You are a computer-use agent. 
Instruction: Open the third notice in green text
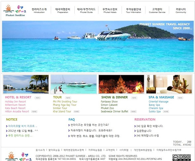pyautogui.click(x=20, y=136)
